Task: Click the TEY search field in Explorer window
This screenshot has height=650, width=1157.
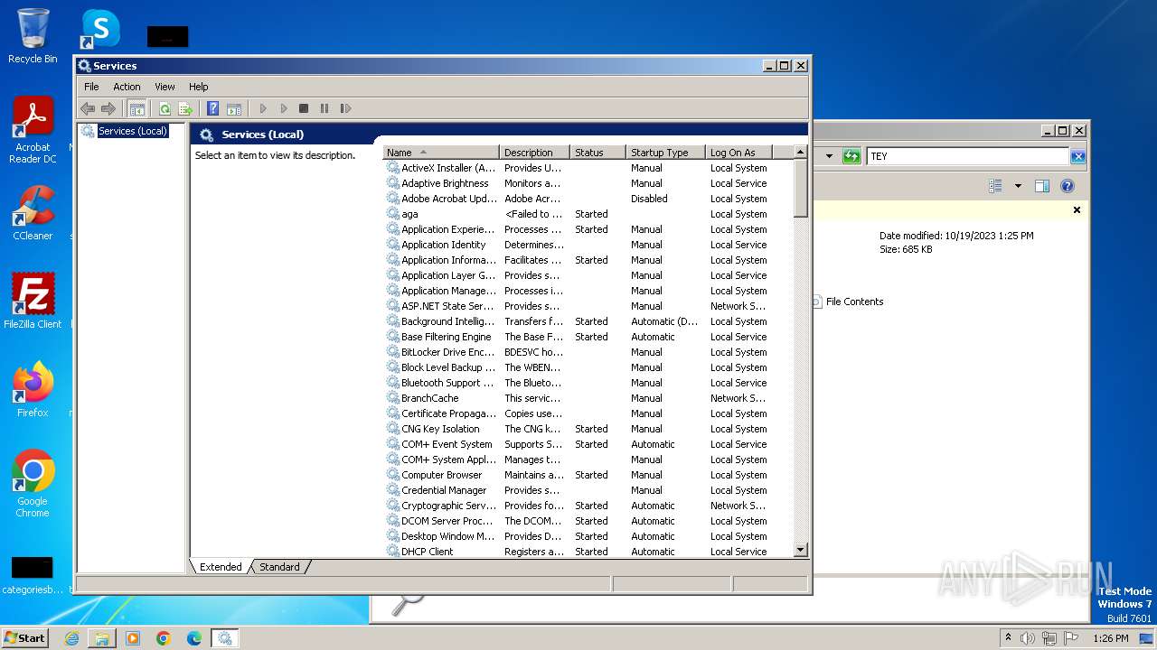Action: point(967,156)
